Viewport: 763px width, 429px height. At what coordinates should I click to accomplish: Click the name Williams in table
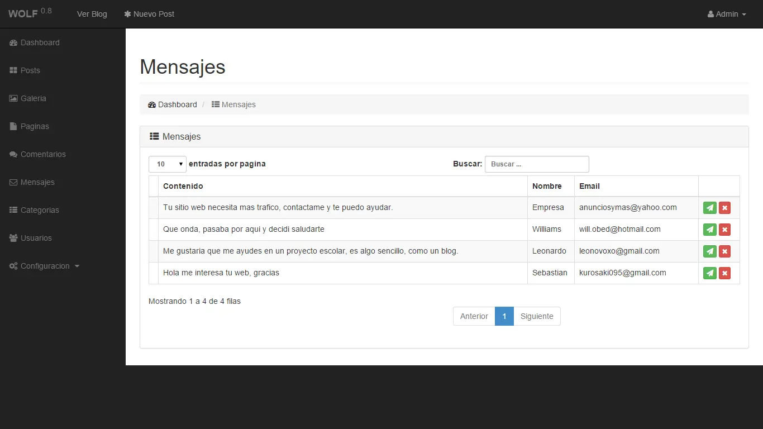(x=547, y=229)
